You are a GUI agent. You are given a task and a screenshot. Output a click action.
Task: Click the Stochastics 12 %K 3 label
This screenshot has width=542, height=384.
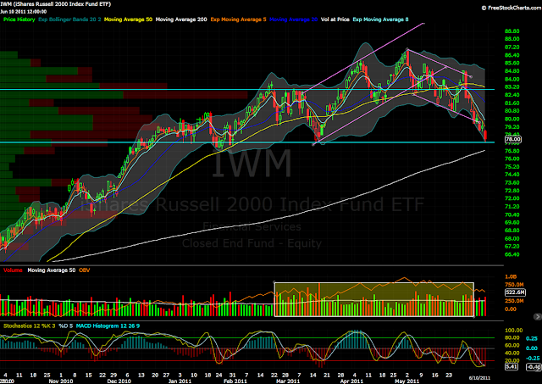[x=29, y=326]
